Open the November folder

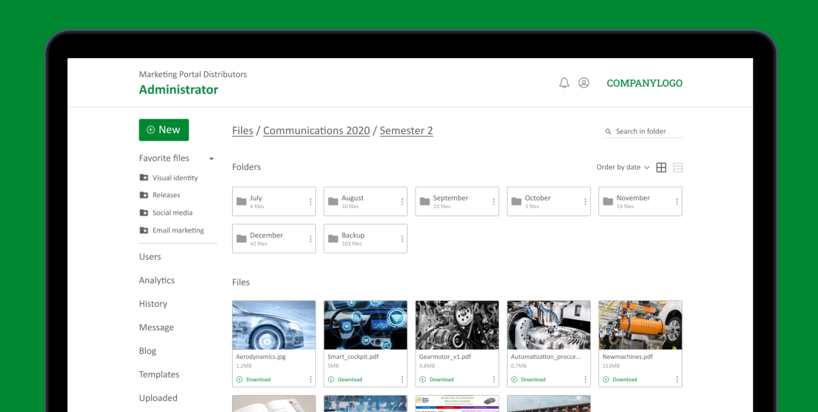pyautogui.click(x=640, y=202)
